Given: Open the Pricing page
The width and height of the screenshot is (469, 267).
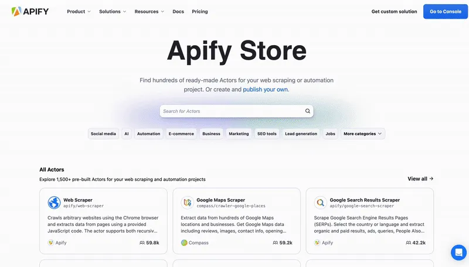Looking at the screenshot, I should 200,11.
